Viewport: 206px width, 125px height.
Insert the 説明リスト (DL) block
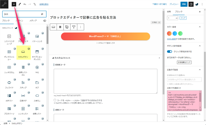tap(23, 70)
